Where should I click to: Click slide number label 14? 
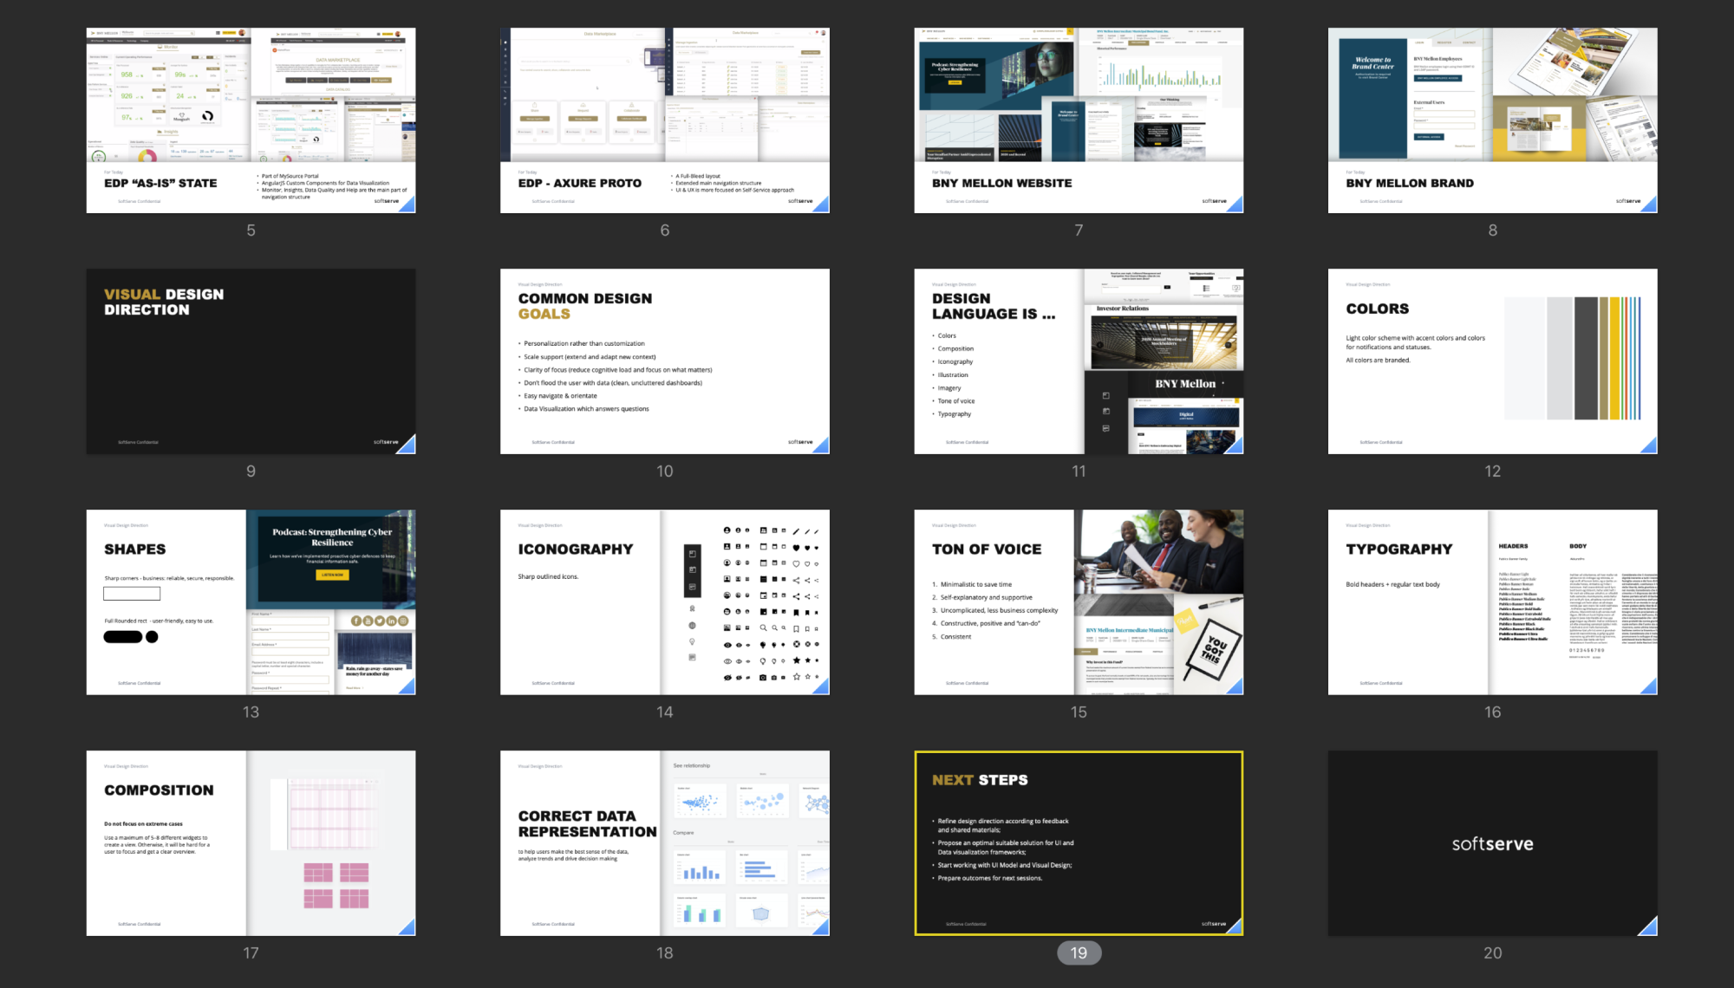665,712
